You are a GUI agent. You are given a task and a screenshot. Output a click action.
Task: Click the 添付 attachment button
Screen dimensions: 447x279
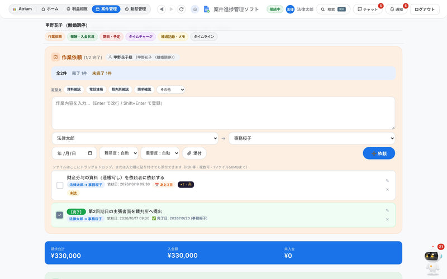click(x=194, y=153)
